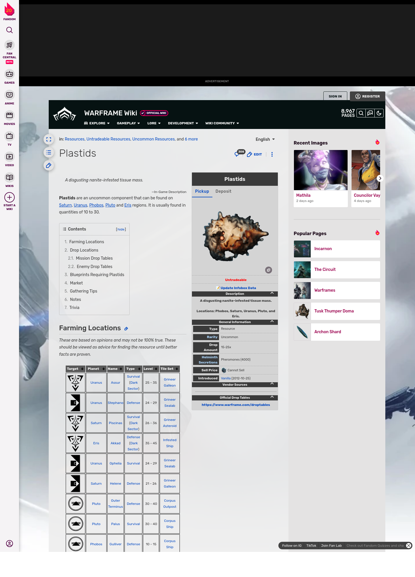The height and width of the screenshot is (577, 415).
Task: Open the Mathila recent image thumbnail
Action: 321,170
